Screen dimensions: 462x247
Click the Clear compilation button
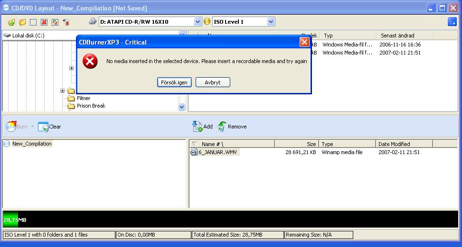click(x=49, y=127)
